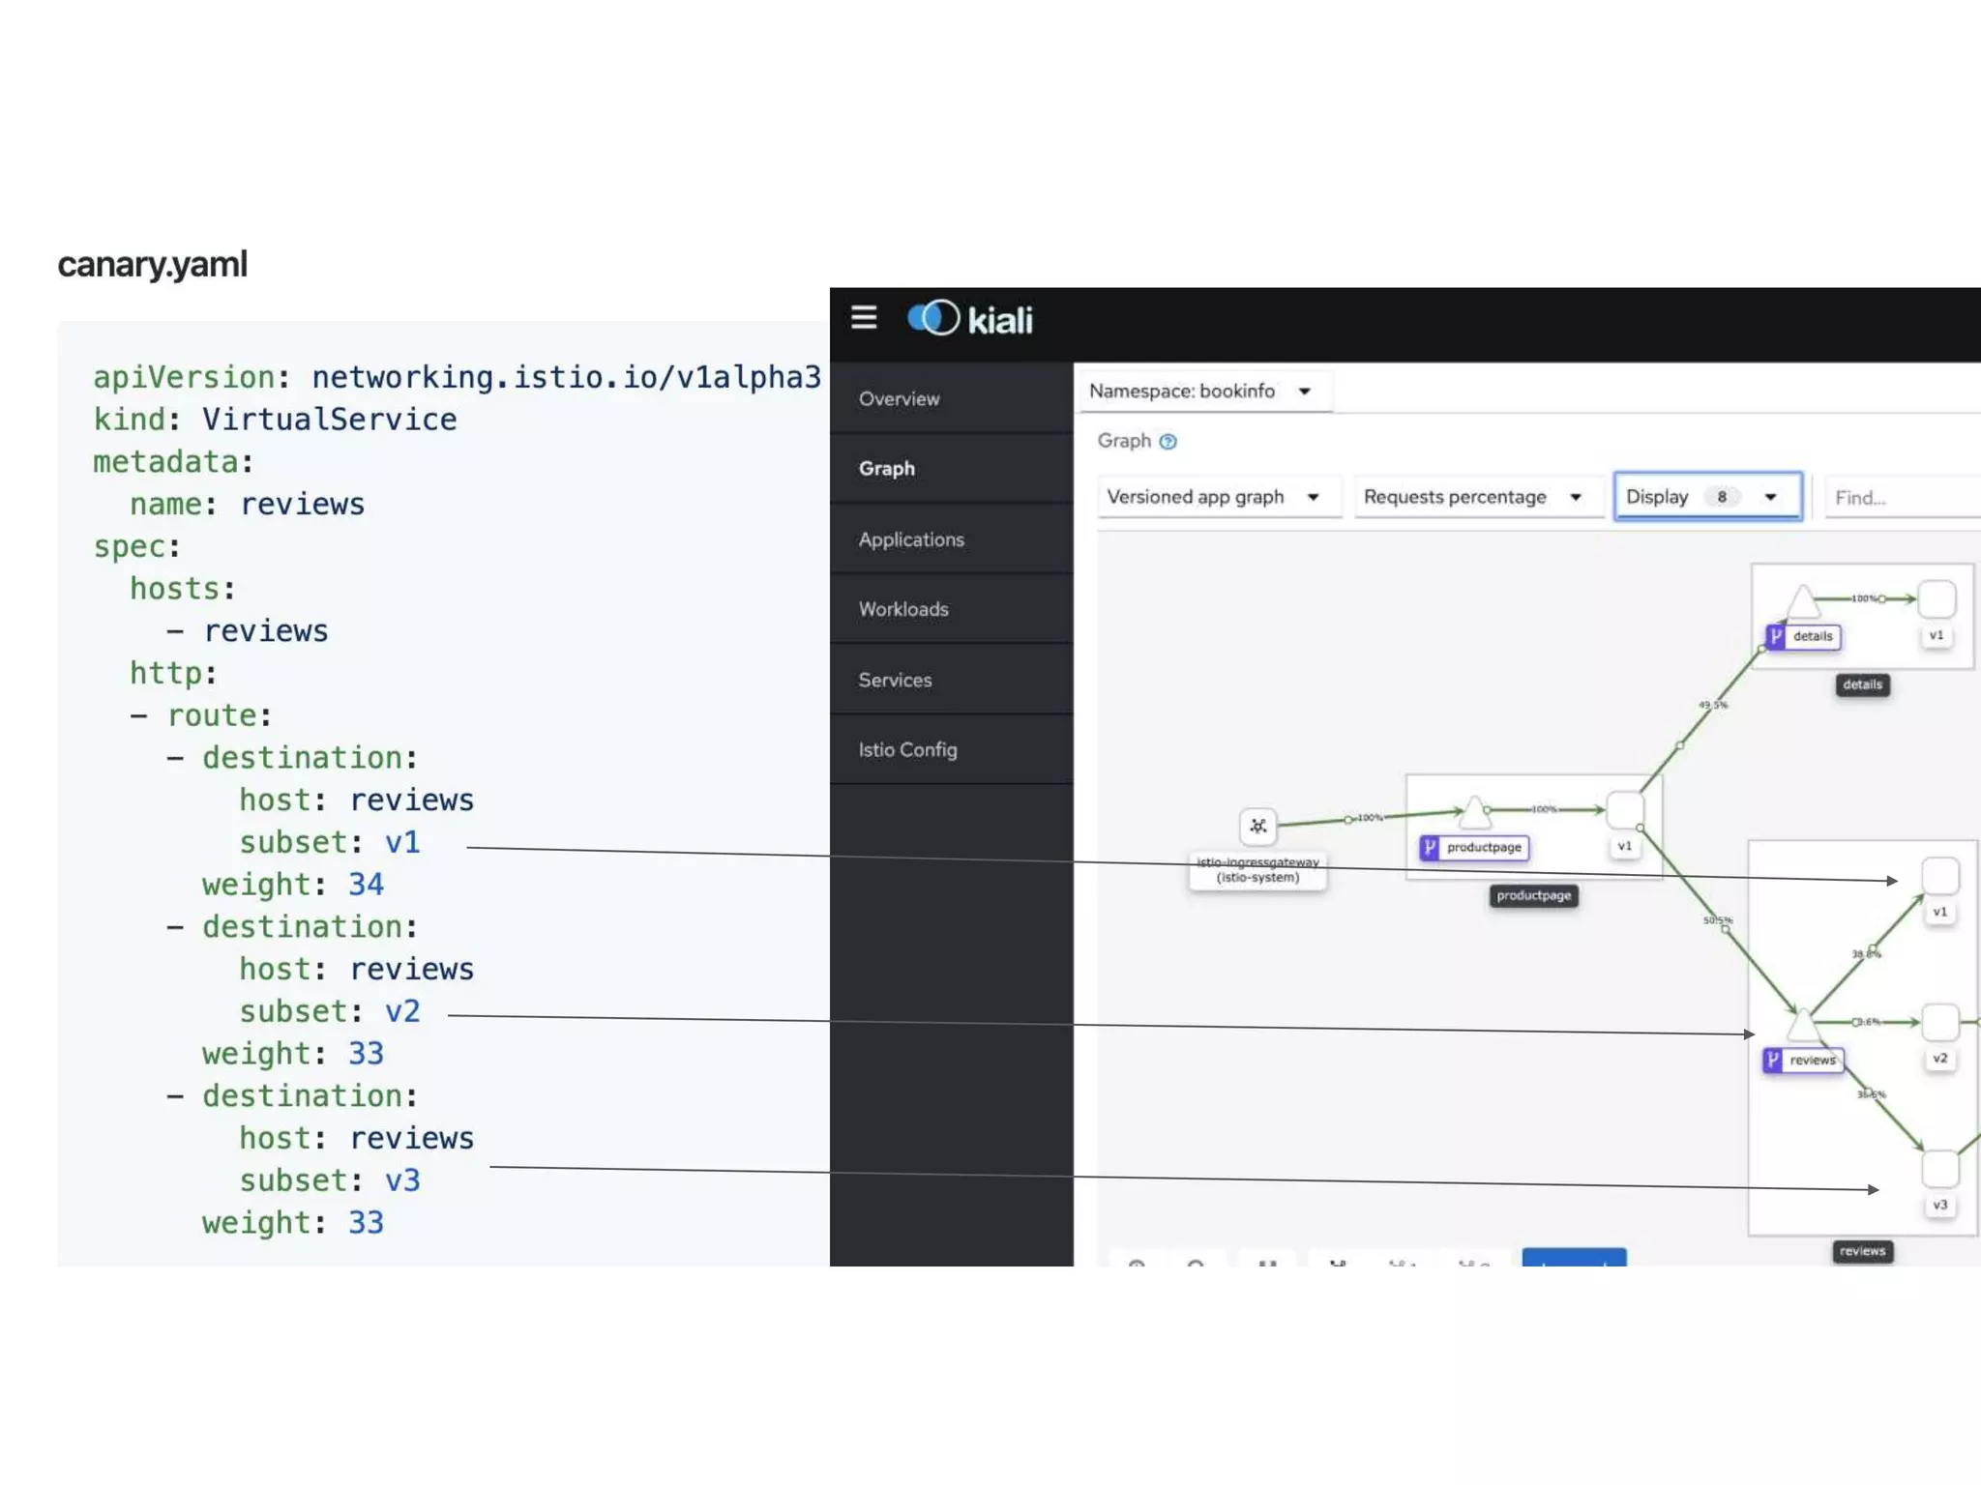This screenshot has width=1981, height=1485.
Task: Select the reviews v2 workload node
Action: 1939,1022
